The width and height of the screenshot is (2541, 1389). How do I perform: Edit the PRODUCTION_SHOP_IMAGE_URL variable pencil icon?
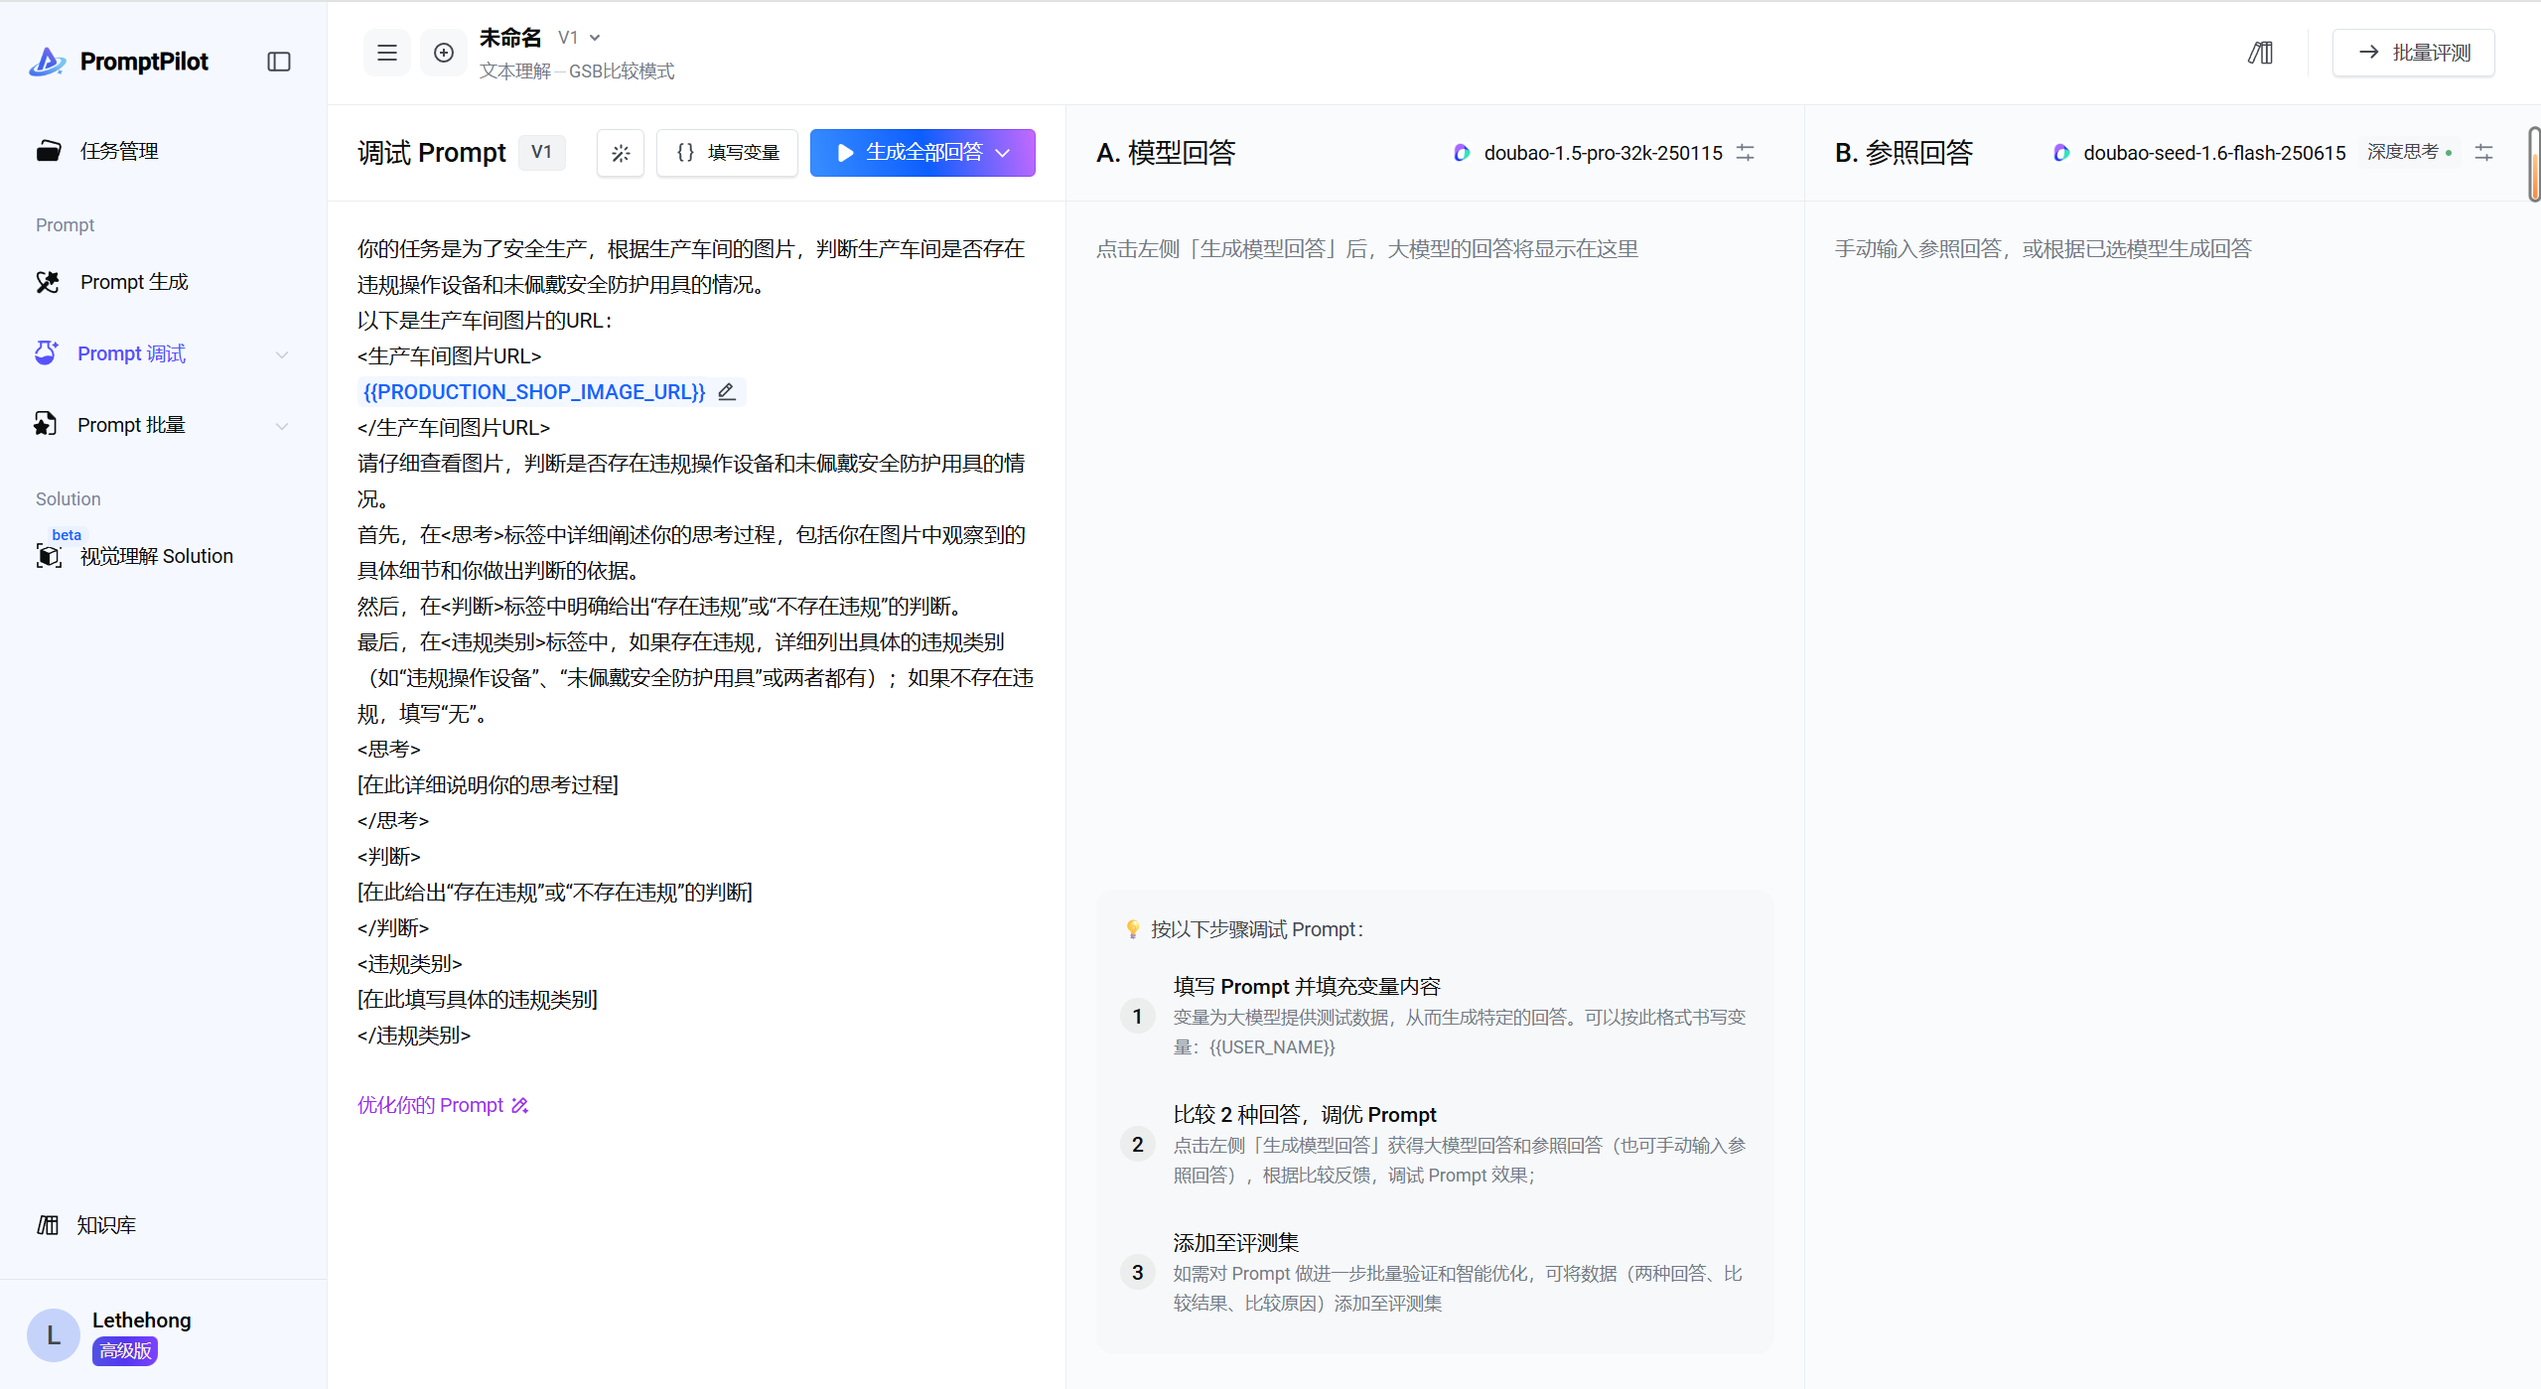pos(727,392)
